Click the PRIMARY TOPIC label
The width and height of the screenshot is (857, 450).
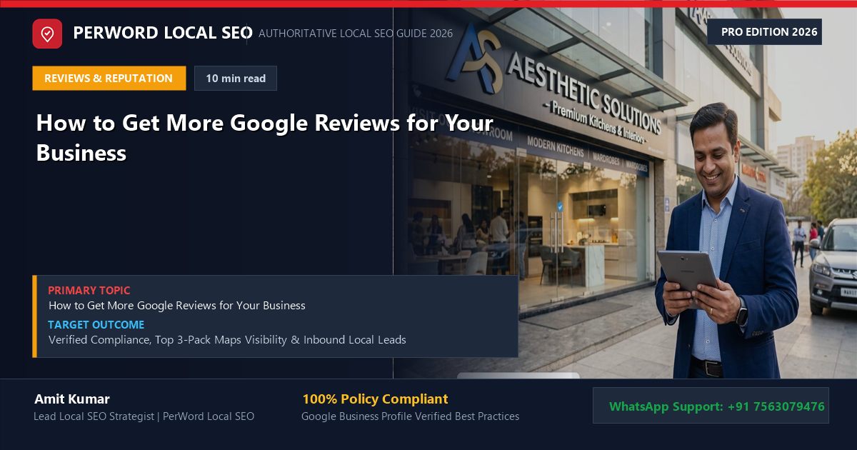click(x=89, y=291)
